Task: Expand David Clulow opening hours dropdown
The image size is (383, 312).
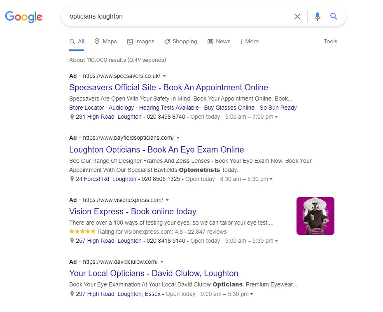Action: [x=252, y=294]
